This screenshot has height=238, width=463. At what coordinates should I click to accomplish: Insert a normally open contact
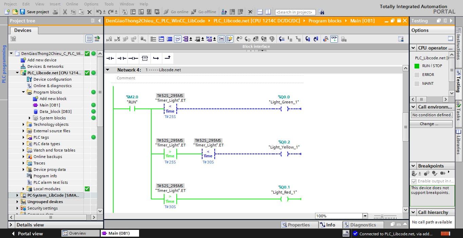click(110, 58)
